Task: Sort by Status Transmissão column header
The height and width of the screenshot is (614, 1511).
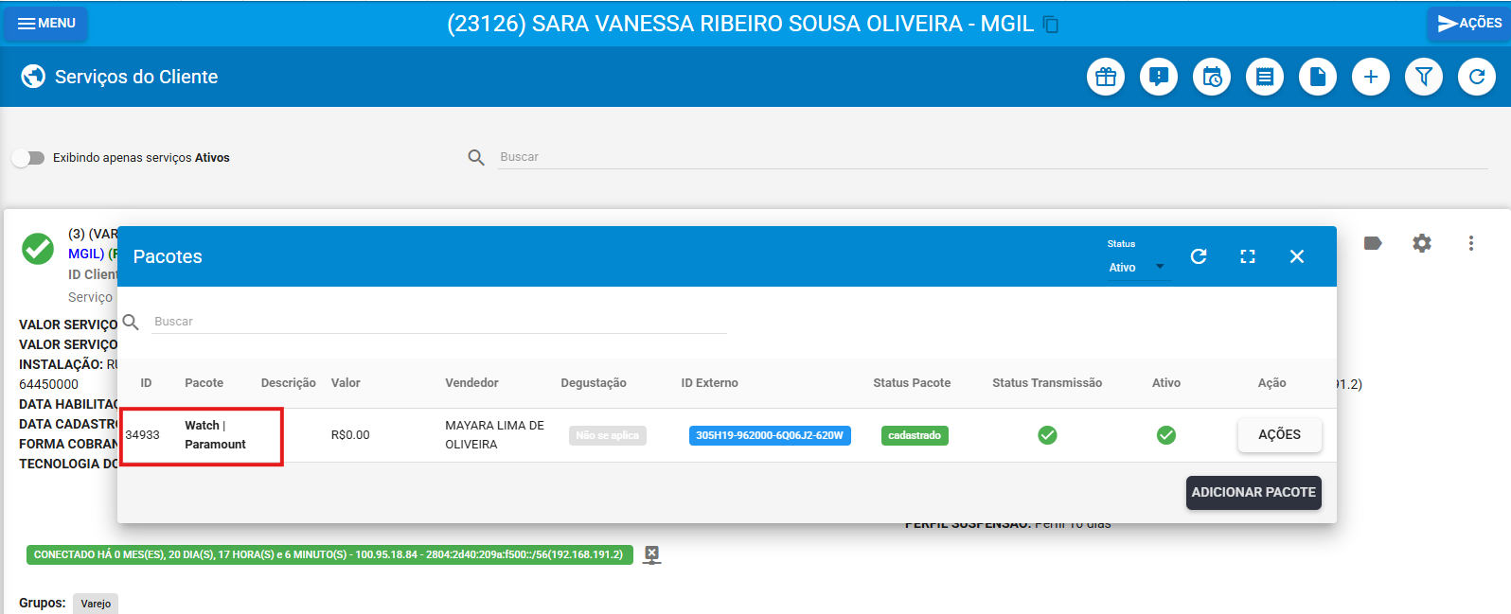Action: [1047, 383]
